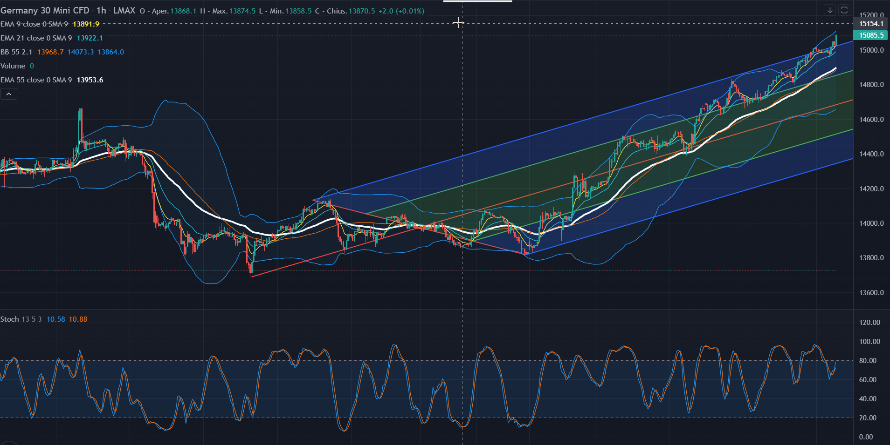Click the max price 13874.5 in the header

[x=242, y=11]
